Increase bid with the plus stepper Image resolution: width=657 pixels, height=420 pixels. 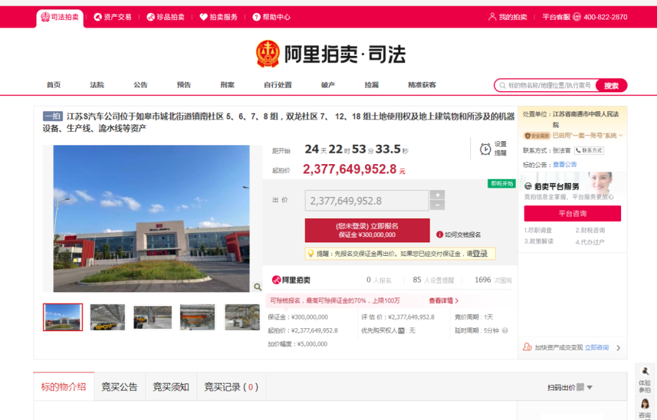[437, 195]
